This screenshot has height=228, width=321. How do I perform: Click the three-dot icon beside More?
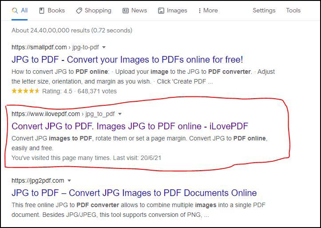(200, 11)
